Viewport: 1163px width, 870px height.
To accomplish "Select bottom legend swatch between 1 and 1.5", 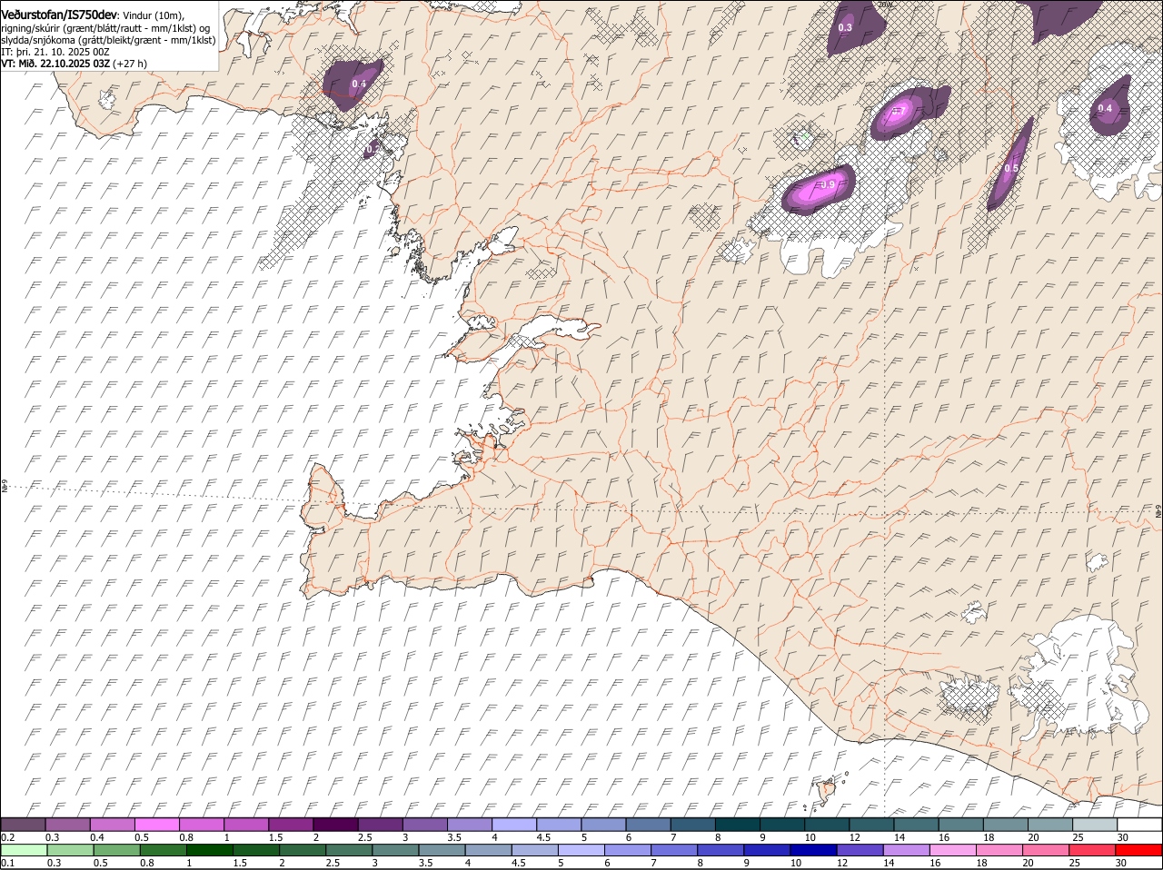I will pyautogui.click(x=211, y=850).
